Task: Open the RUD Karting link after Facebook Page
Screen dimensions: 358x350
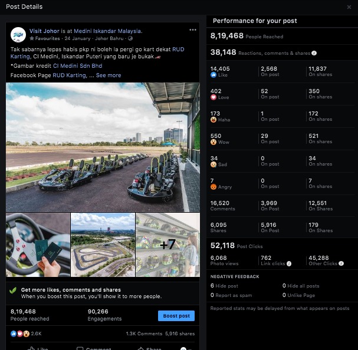Action: tap(69, 75)
